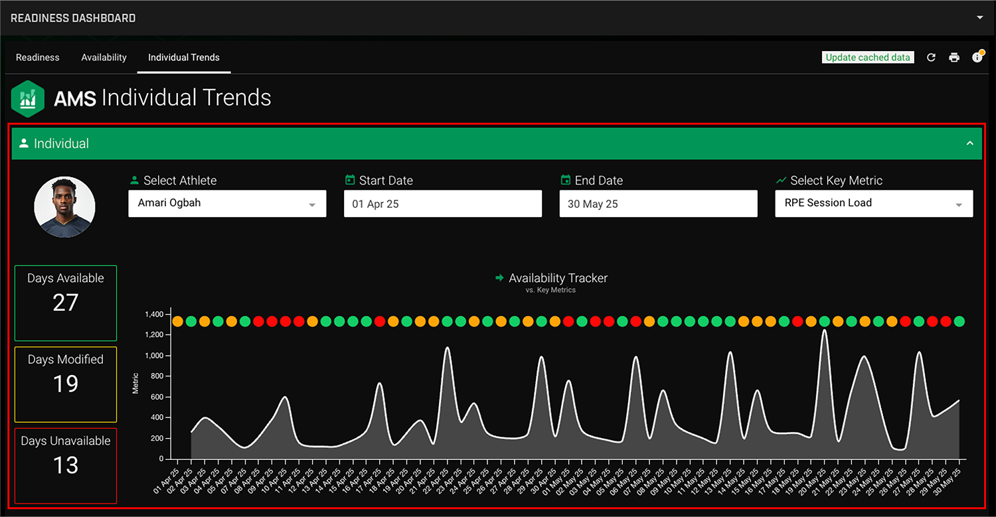Click the AMS logo icon
Screen dimensions: 996x517
tap(27, 98)
